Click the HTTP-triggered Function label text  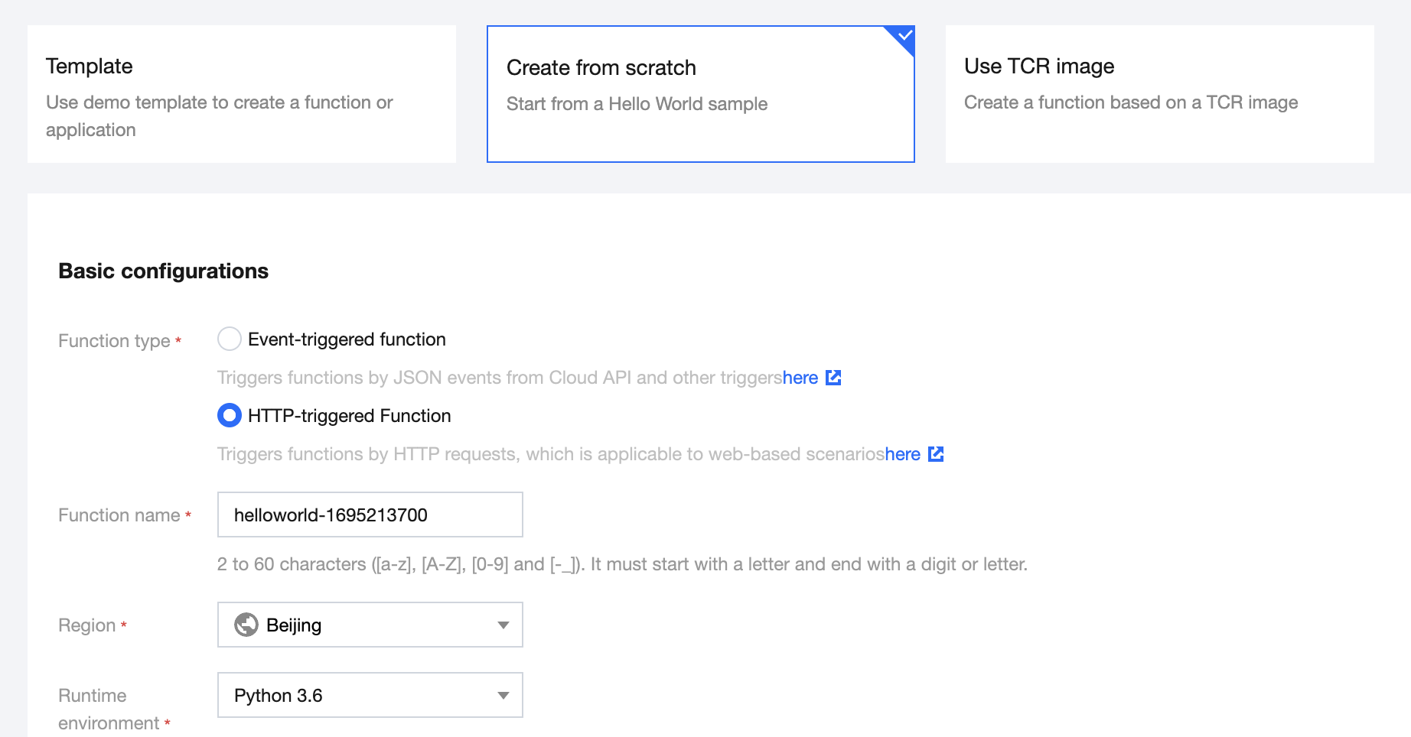click(350, 416)
